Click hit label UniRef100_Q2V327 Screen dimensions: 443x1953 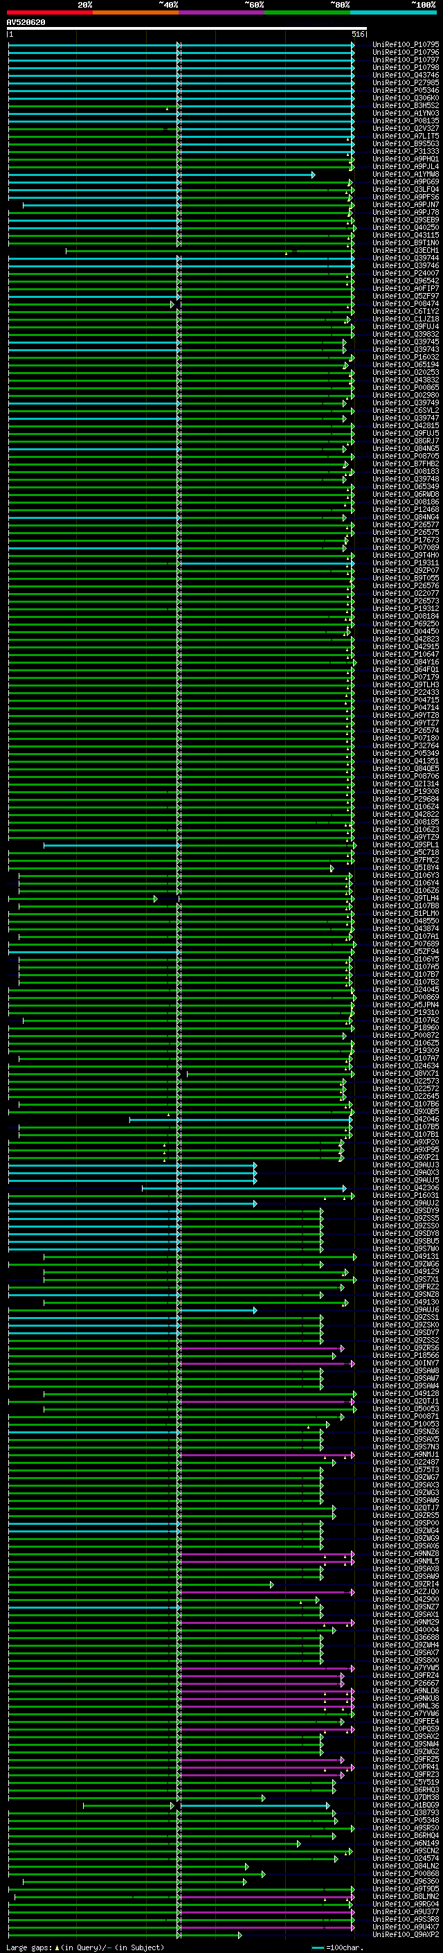pos(406,129)
